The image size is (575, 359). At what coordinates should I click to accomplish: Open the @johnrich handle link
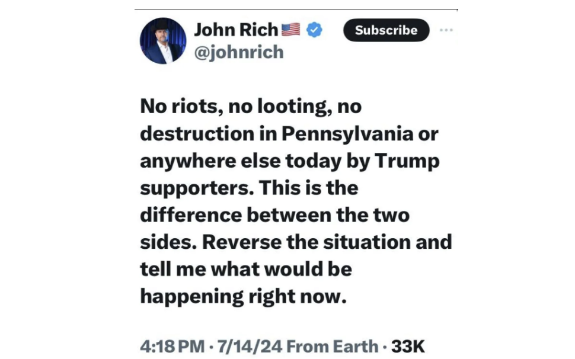pyautogui.click(x=239, y=52)
